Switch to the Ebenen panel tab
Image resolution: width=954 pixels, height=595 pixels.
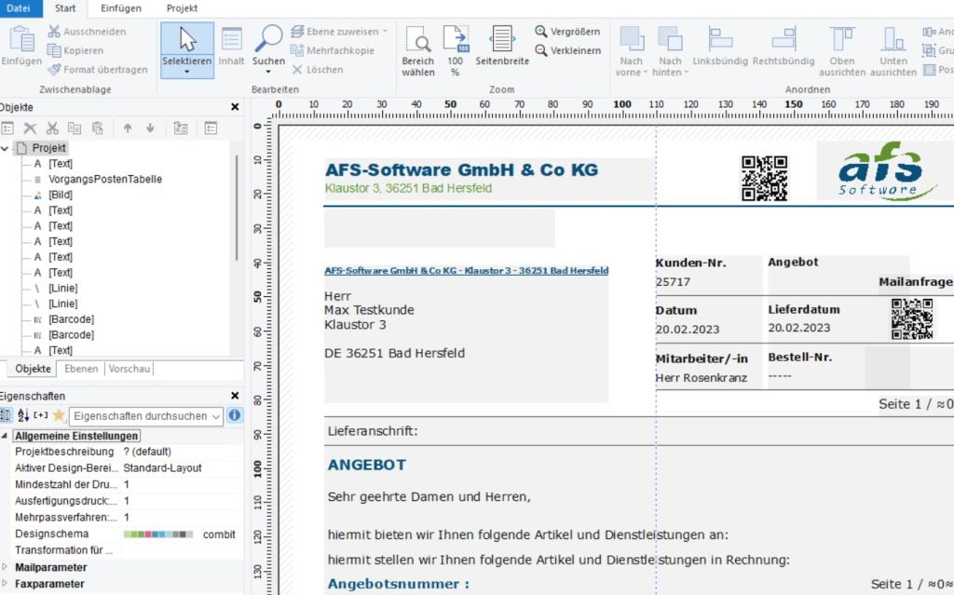coord(81,369)
